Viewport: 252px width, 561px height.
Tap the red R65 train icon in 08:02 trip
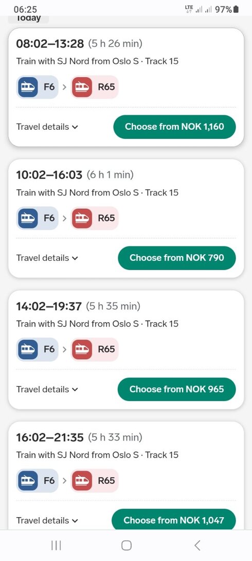(82, 87)
